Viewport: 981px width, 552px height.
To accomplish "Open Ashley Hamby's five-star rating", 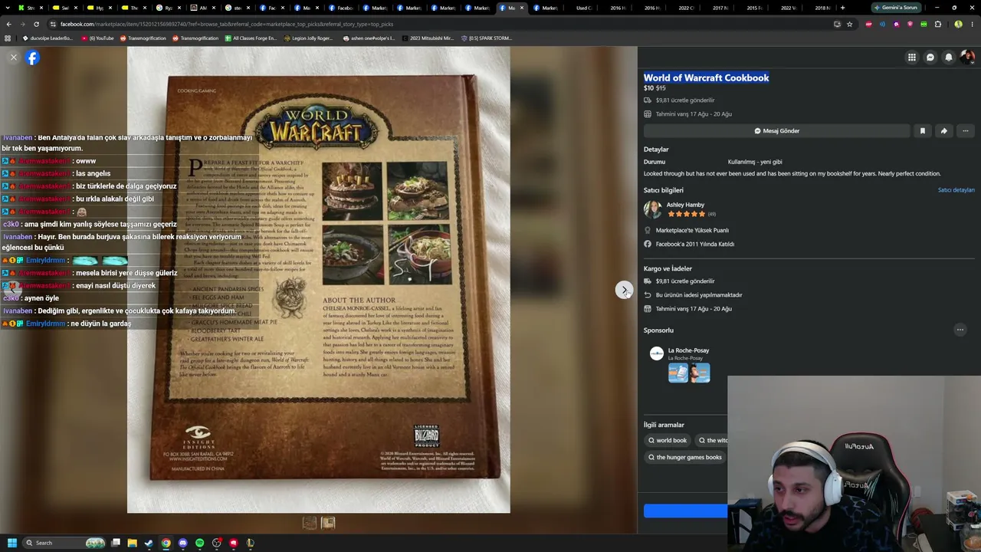I will coord(687,214).
